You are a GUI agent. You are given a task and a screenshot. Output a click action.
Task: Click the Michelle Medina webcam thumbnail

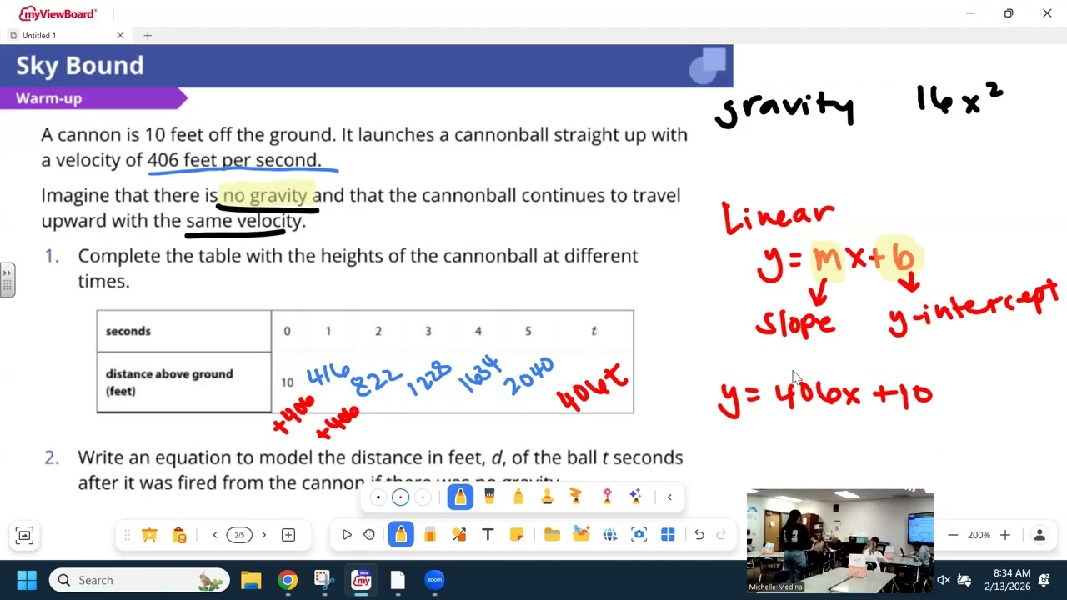tap(839, 541)
